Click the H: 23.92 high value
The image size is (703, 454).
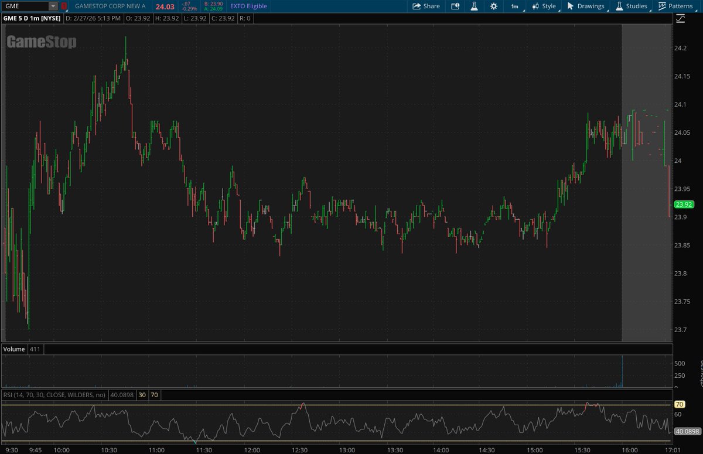coord(167,18)
